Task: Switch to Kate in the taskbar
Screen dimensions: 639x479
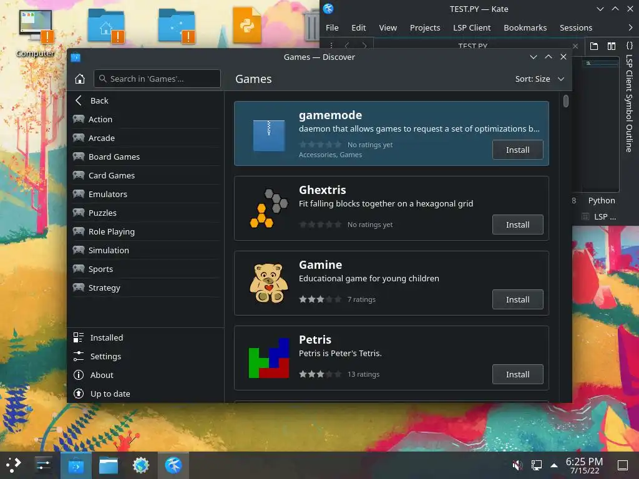Action: click(x=173, y=465)
